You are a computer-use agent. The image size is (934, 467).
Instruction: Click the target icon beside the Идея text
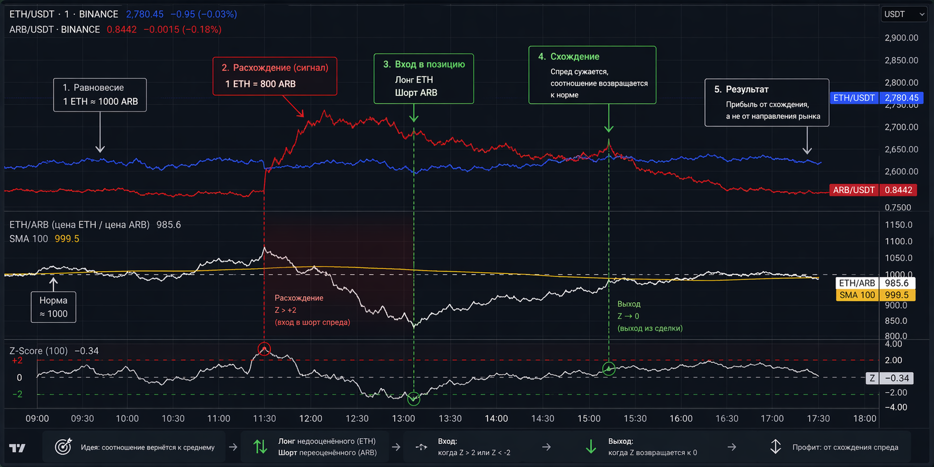63,447
